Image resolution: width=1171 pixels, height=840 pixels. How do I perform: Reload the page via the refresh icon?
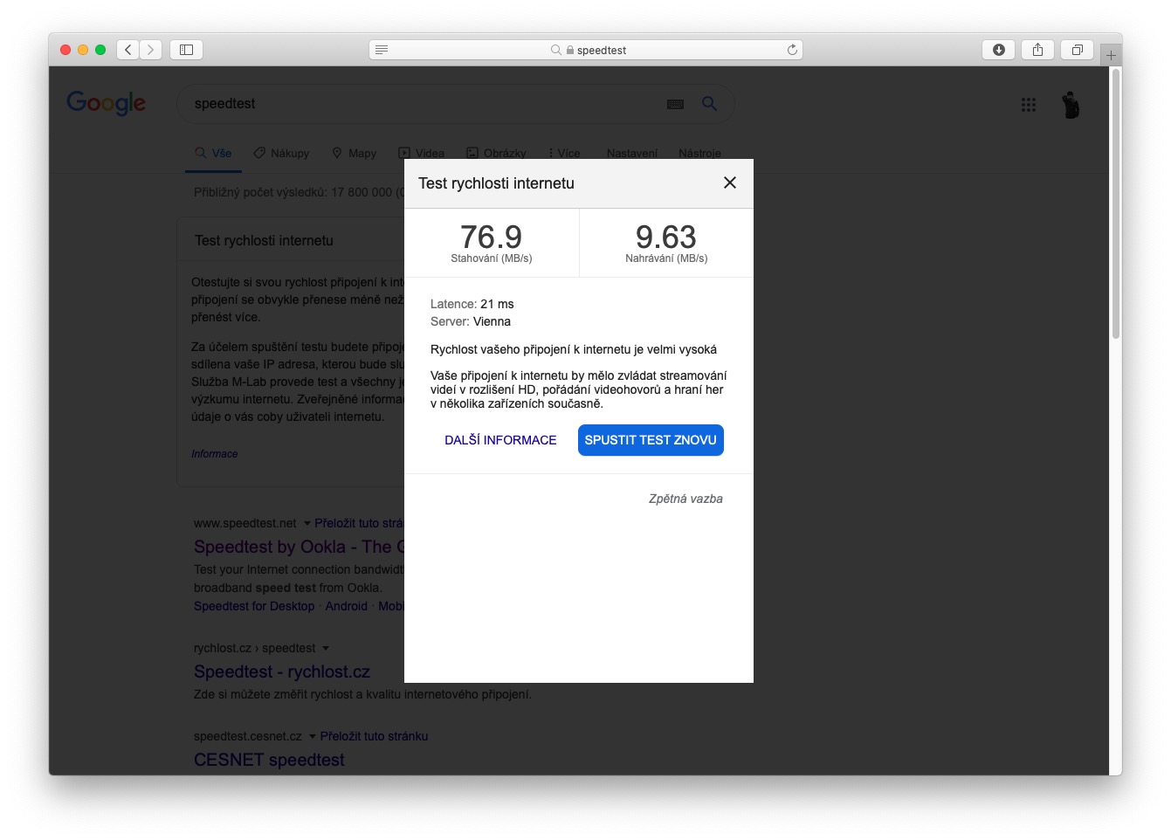click(x=792, y=50)
